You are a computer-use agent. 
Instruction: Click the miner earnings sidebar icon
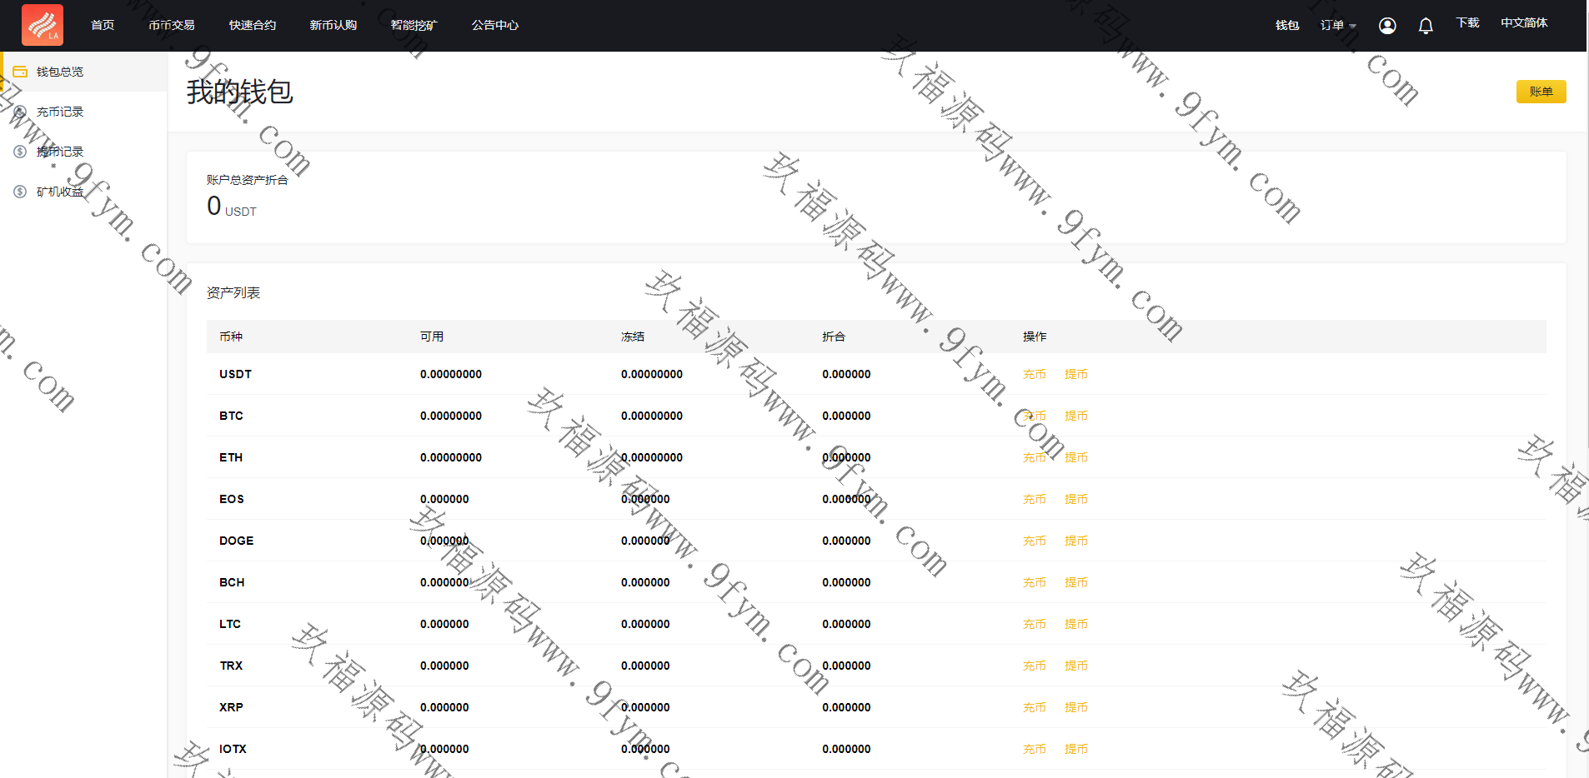[x=20, y=192]
